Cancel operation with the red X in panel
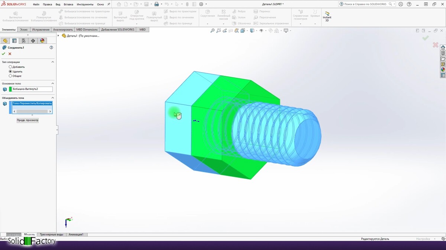Viewport: 446px width, 250px height. point(10,54)
